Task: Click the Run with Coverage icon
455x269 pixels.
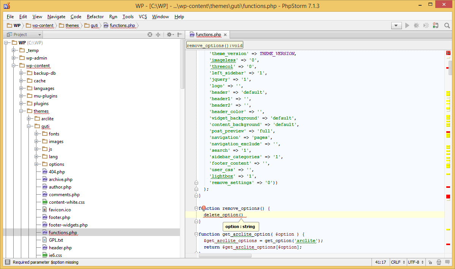Action: (426, 25)
